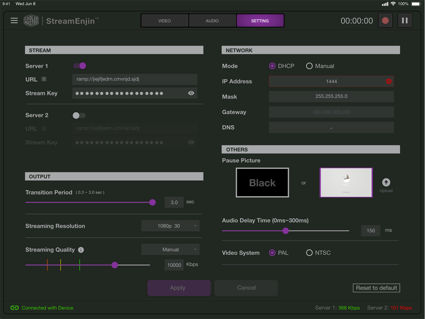Click the bitrate Kbps value box

point(174,265)
